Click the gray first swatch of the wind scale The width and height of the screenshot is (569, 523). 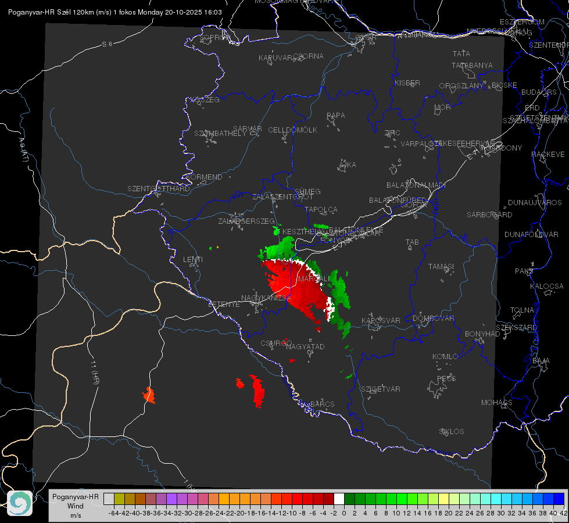[x=109, y=499]
